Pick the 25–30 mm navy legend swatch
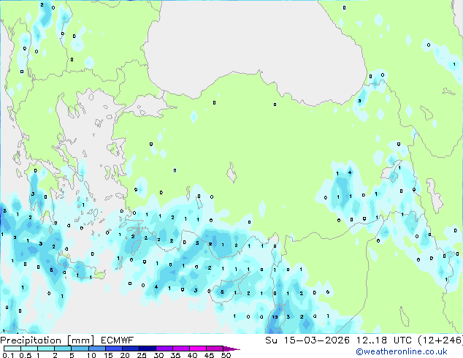 tap(148, 349)
